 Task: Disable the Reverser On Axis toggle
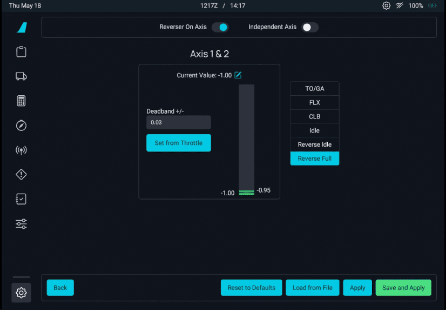click(220, 27)
